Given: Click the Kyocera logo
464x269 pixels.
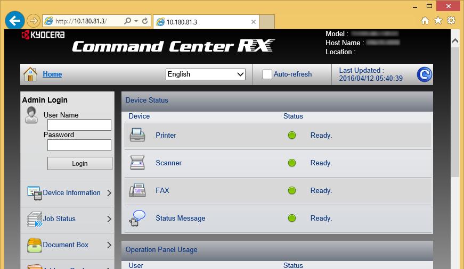Looking at the screenshot, I should pyautogui.click(x=43, y=35).
